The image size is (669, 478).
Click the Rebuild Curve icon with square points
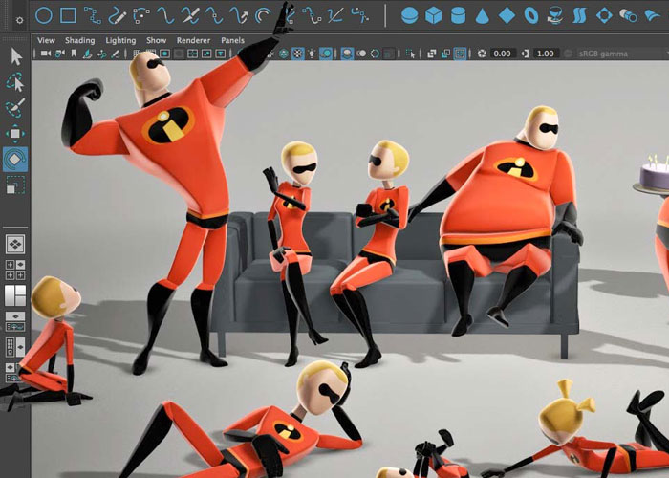[312, 15]
